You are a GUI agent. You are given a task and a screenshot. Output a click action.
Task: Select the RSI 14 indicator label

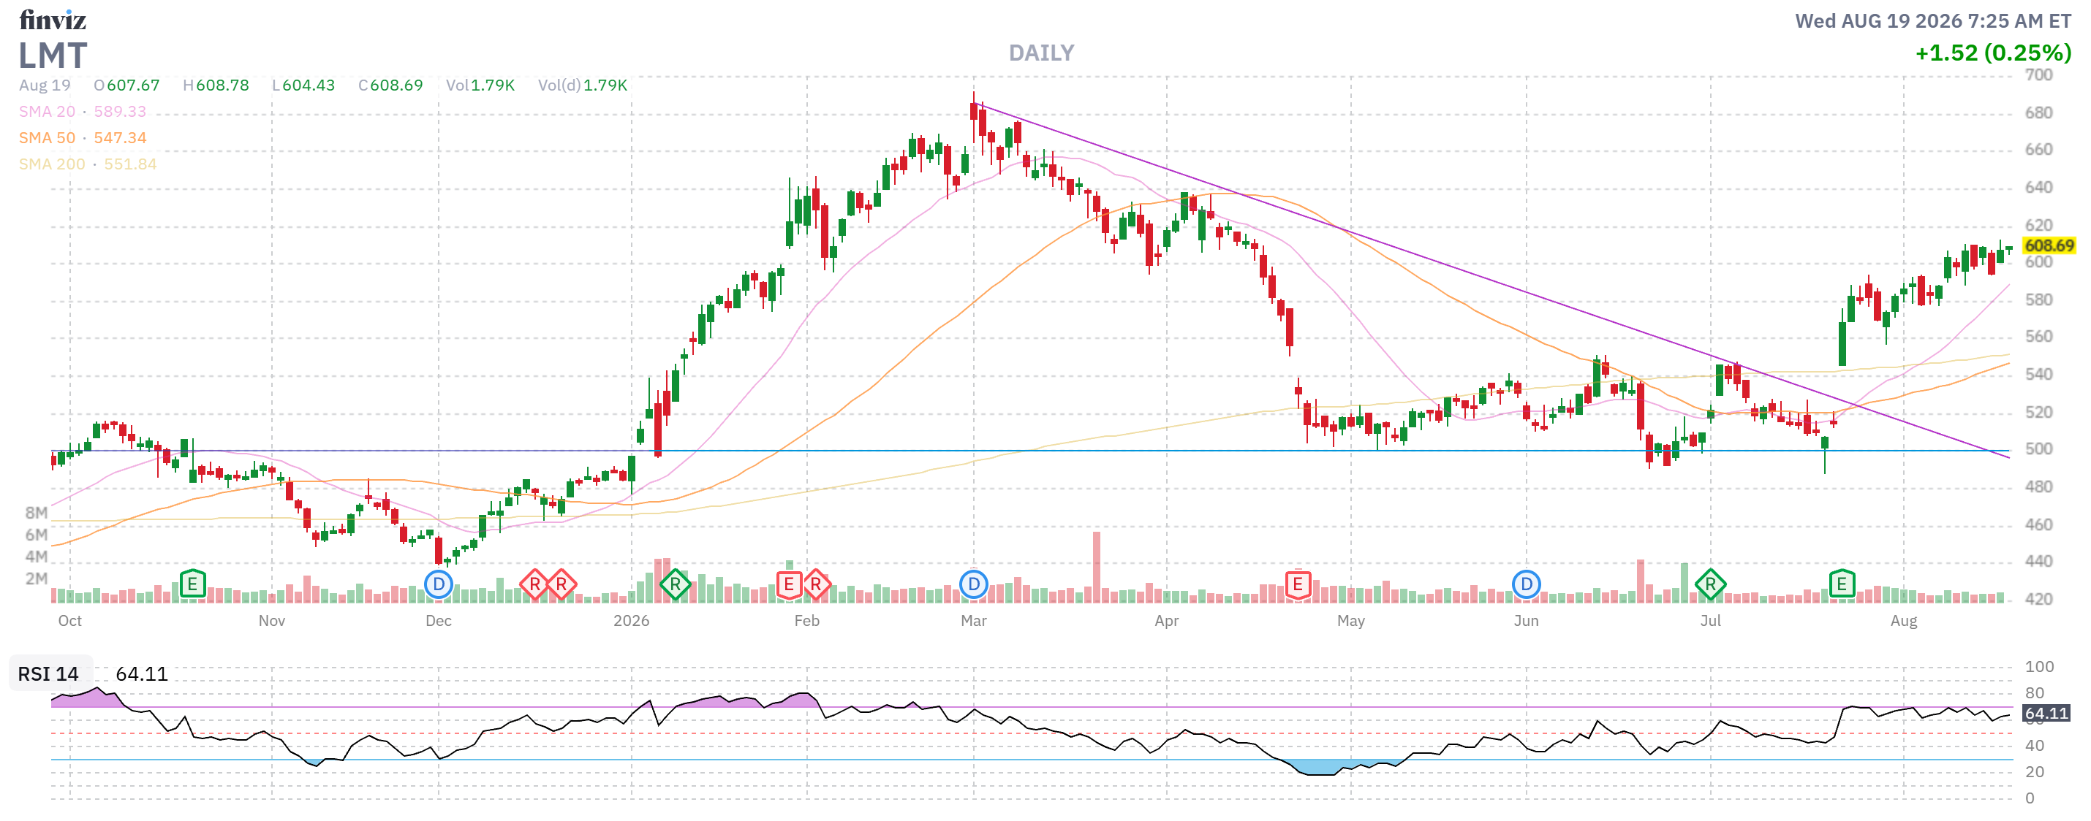pyautogui.click(x=48, y=674)
